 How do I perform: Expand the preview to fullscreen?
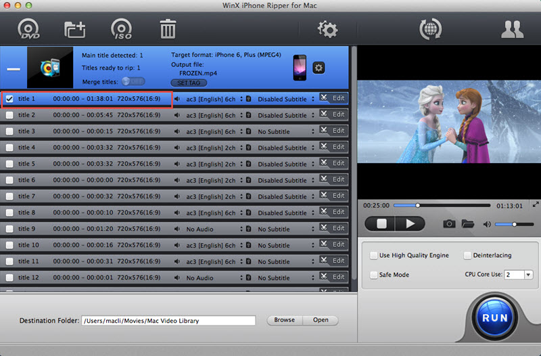pos(536,204)
